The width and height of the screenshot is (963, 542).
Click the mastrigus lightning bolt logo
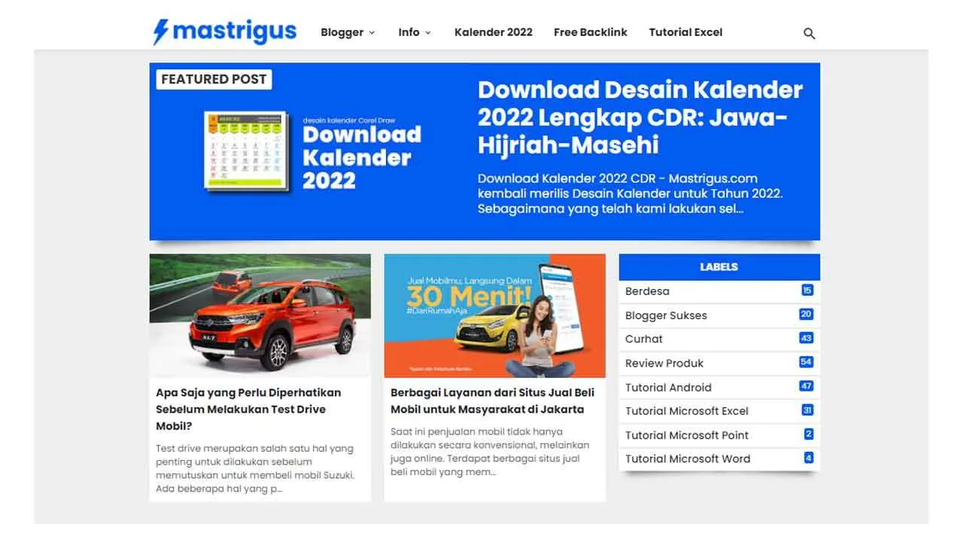click(225, 32)
